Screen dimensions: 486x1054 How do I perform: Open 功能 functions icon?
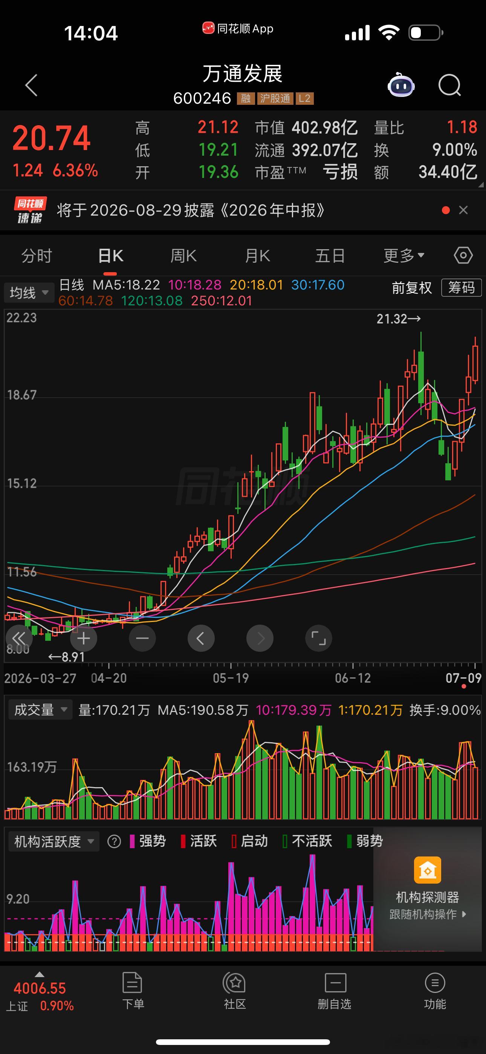[x=435, y=983]
